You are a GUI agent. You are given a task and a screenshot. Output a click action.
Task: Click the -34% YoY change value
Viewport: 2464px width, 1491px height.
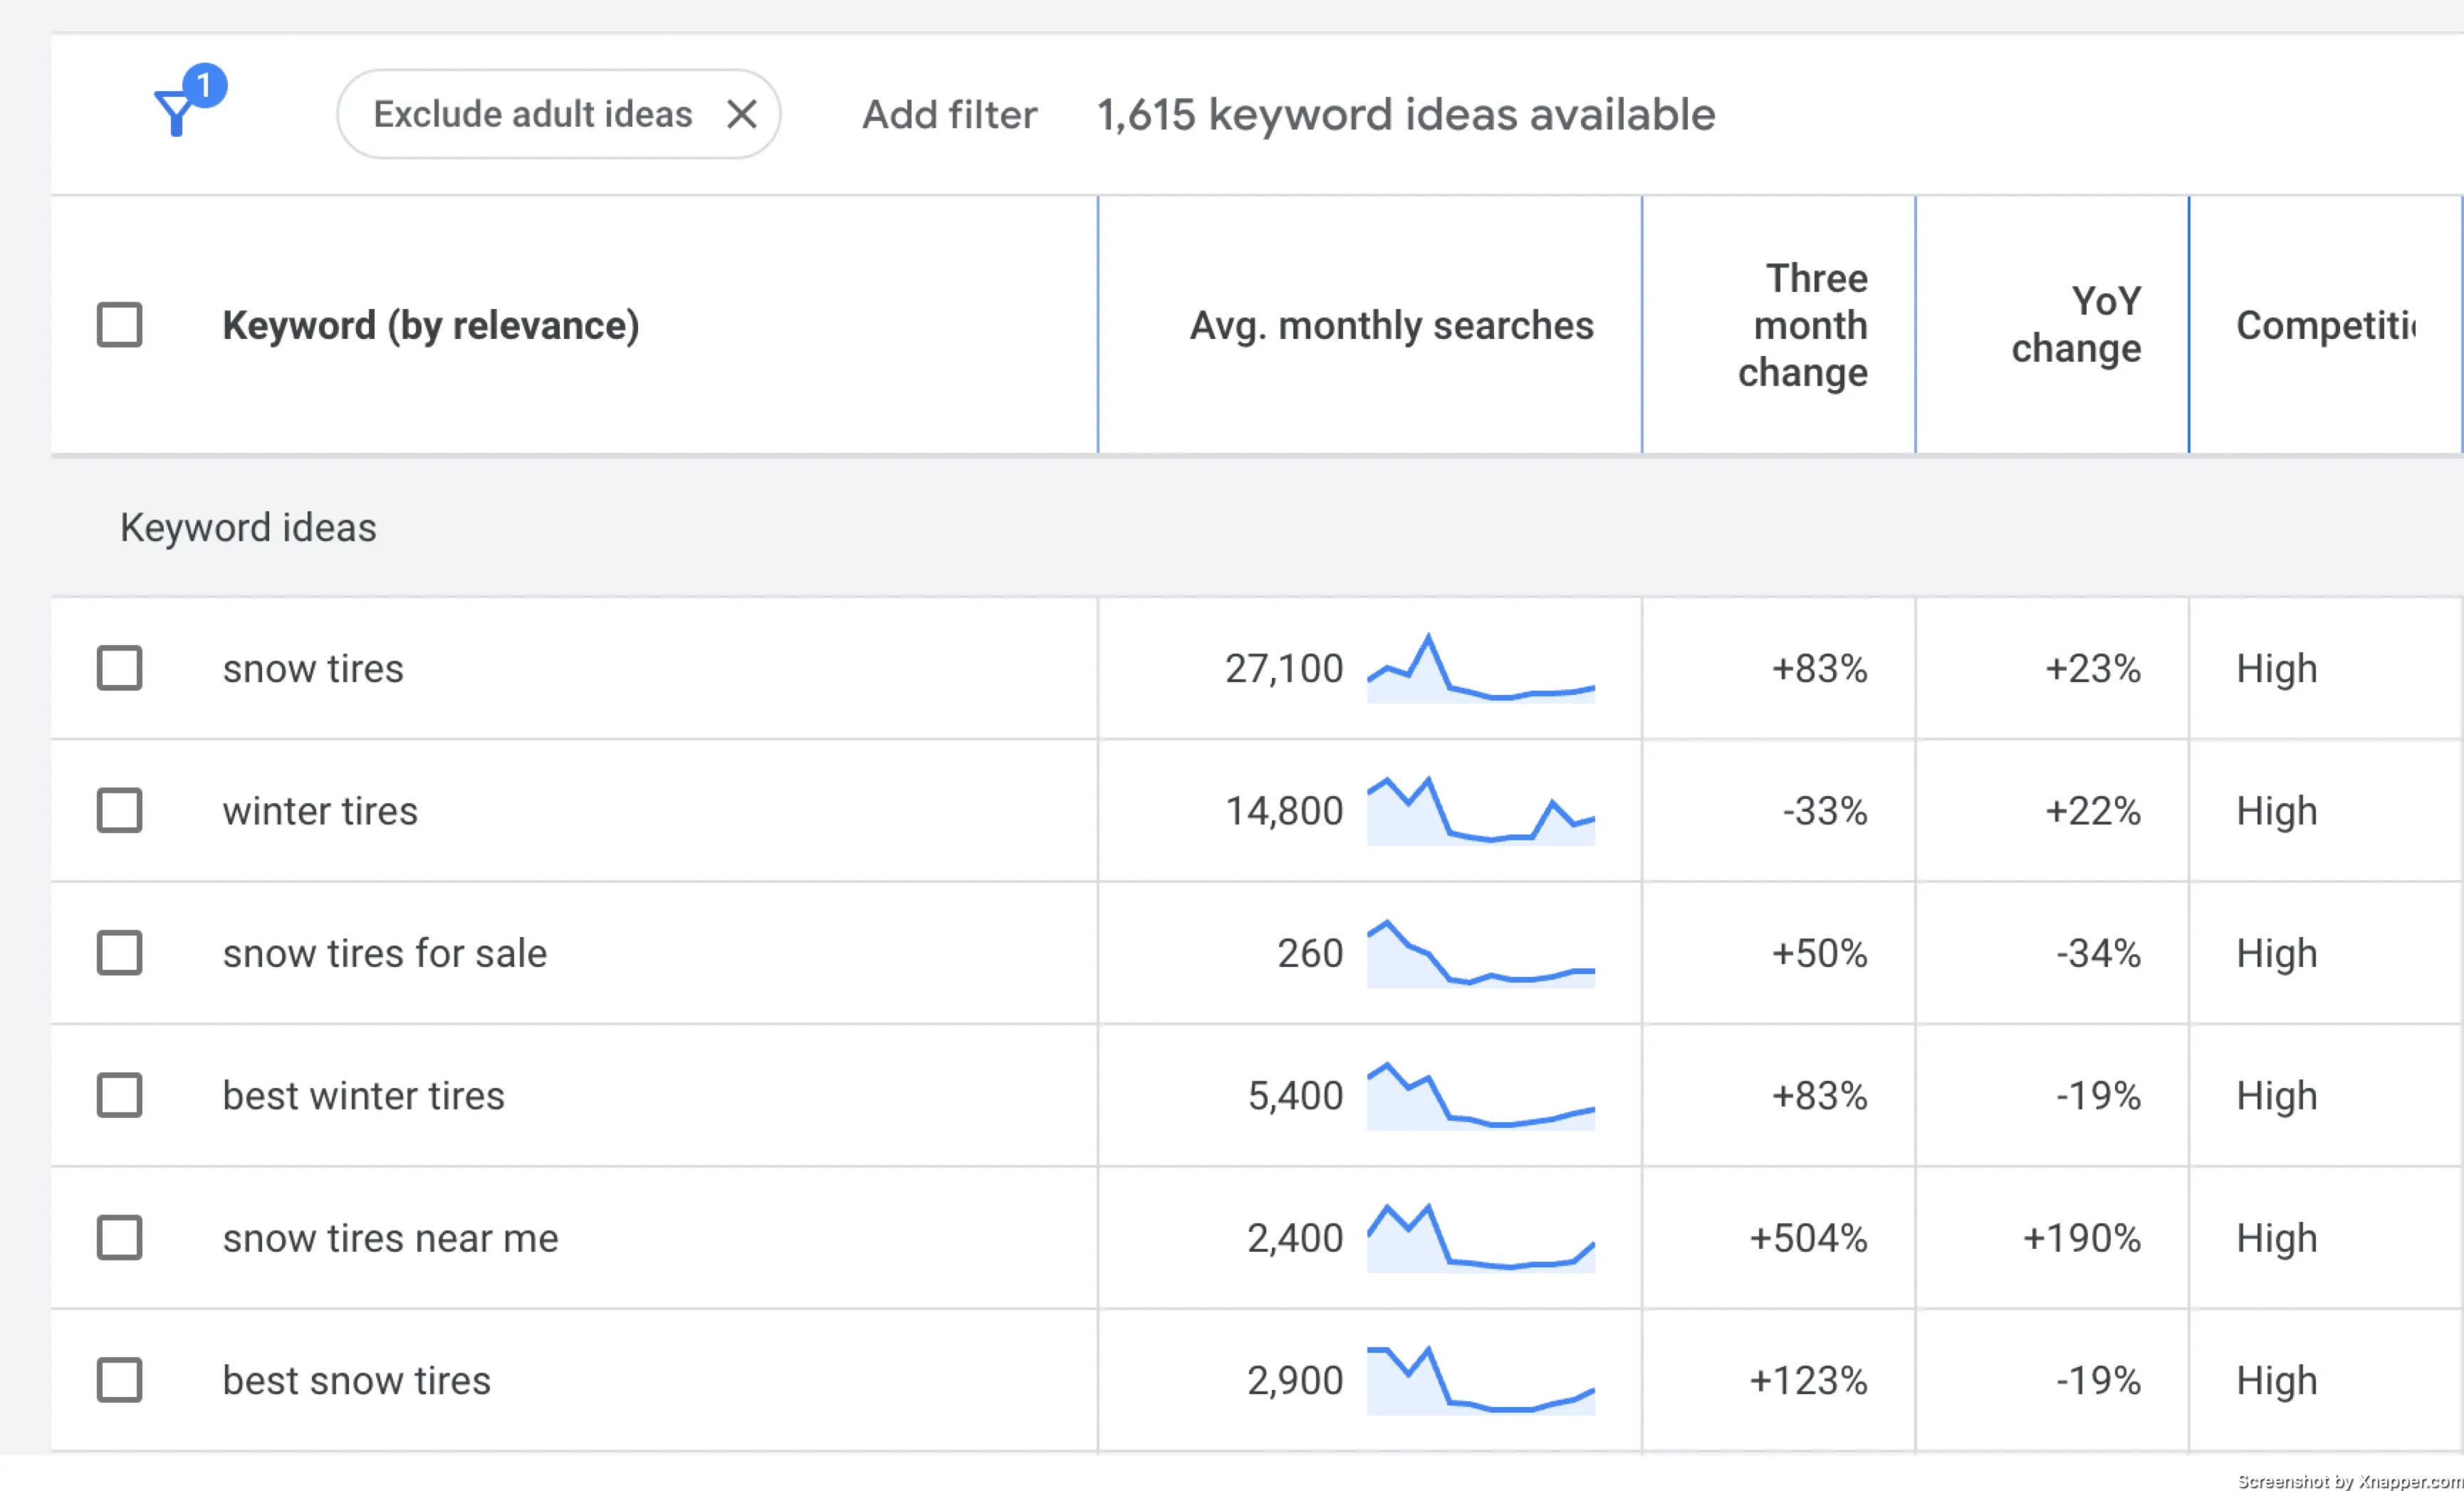pos(2098,953)
